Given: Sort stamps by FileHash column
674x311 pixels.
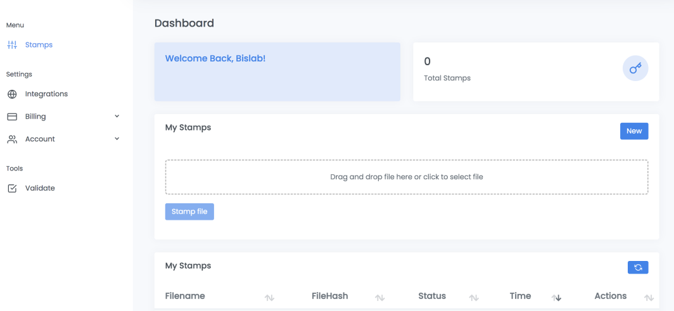Looking at the screenshot, I should pyautogui.click(x=380, y=297).
